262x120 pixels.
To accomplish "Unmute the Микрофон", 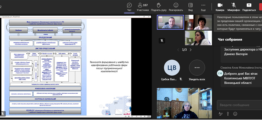I will point(234,7).
